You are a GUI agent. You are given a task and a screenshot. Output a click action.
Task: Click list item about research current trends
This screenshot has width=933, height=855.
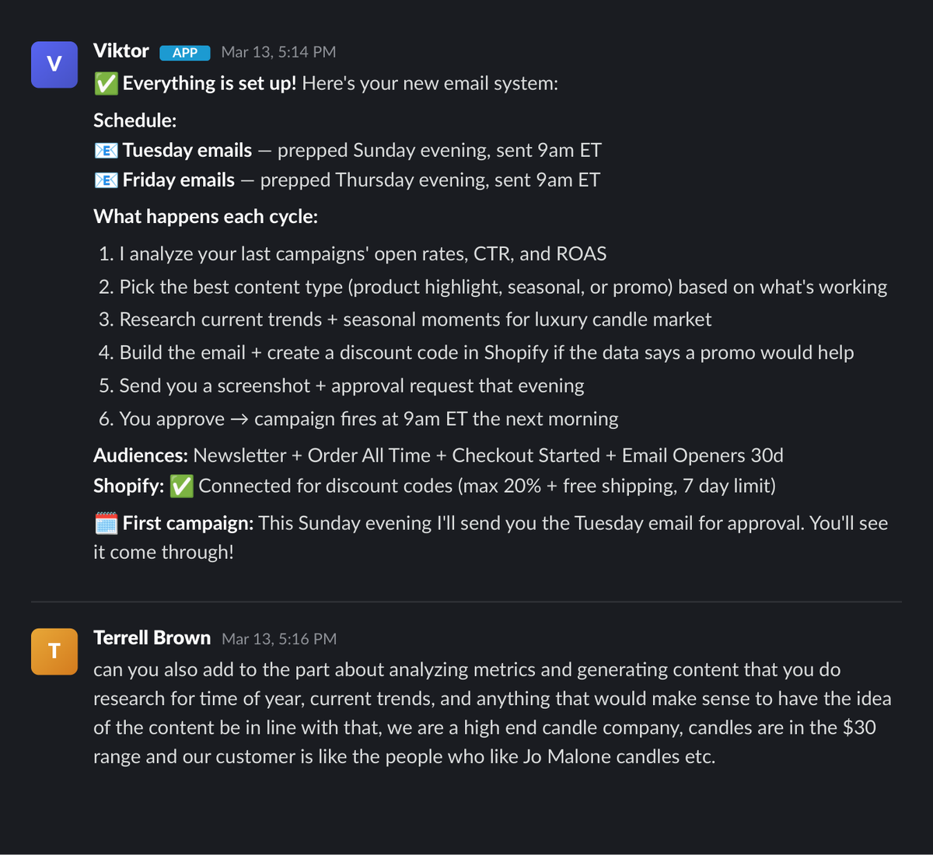pyautogui.click(x=405, y=319)
